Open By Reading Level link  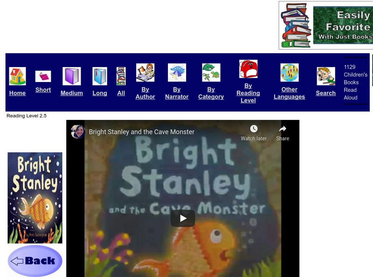click(248, 93)
